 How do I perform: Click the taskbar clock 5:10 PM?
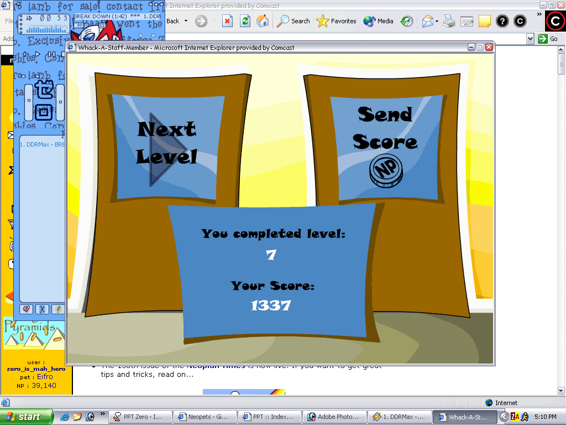(x=546, y=417)
